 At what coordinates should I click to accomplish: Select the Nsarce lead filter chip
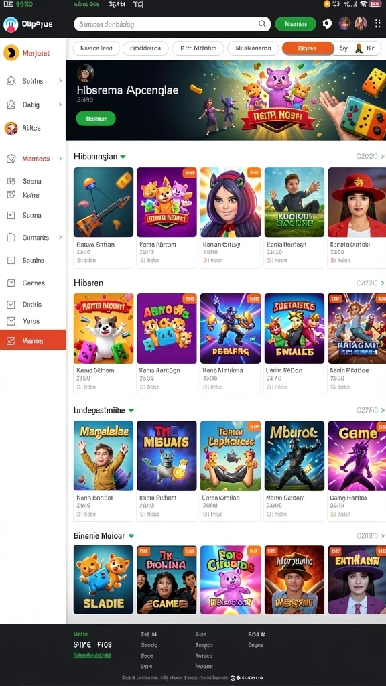pos(96,48)
